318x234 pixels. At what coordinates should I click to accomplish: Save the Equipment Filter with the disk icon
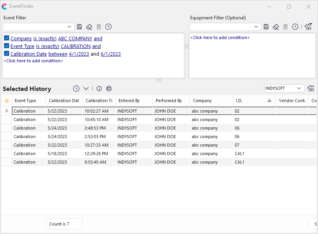[266, 27]
